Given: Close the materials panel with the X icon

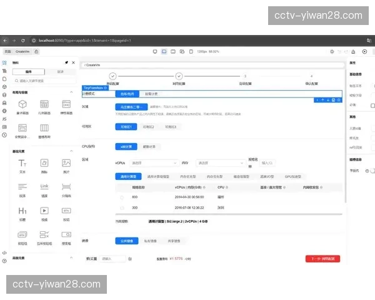Looking at the screenshot, I should point(74,62).
